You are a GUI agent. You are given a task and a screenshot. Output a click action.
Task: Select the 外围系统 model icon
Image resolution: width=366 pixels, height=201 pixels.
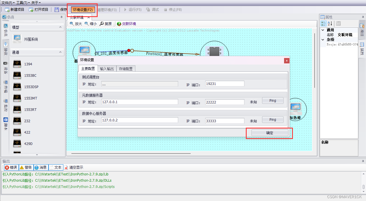click(x=17, y=39)
